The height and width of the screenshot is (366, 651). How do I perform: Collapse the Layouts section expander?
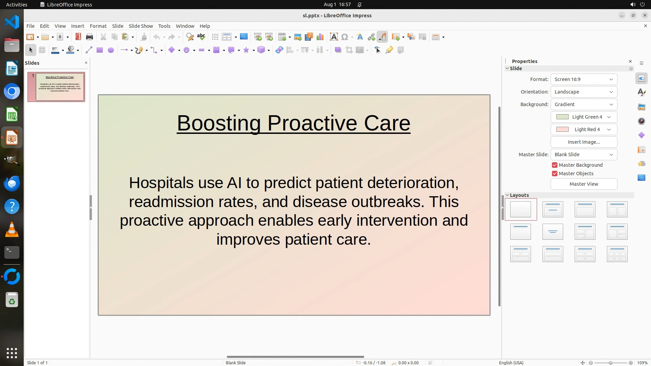coord(508,195)
